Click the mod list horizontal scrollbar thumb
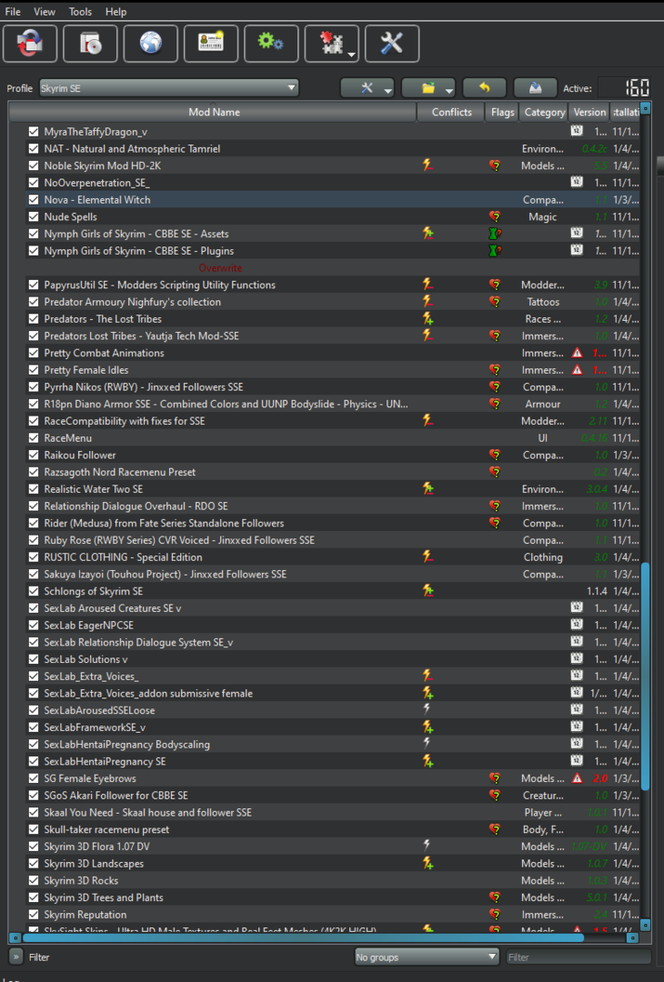 (303, 937)
